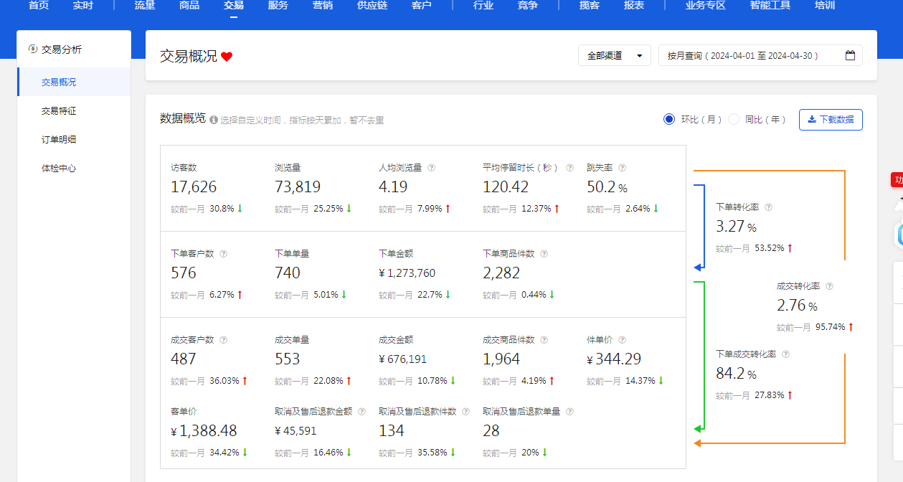Viewport: 903px width, 482px height.
Task: Click help icon next to 平均停留时长（秒）
Action: tap(569, 168)
